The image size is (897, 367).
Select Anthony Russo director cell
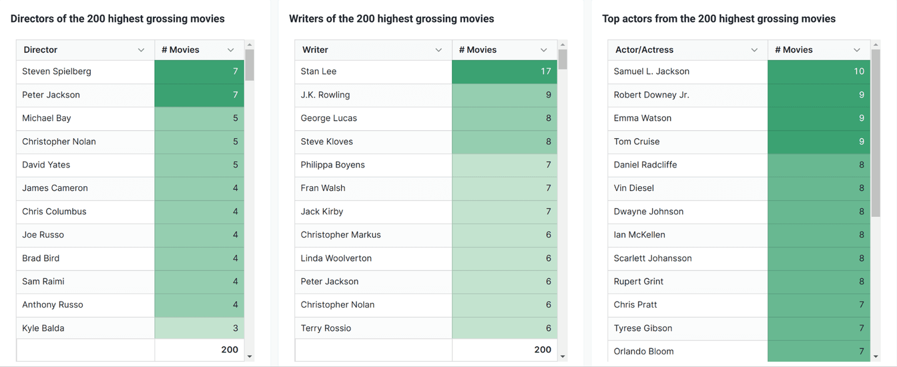pyautogui.click(x=85, y=305)
